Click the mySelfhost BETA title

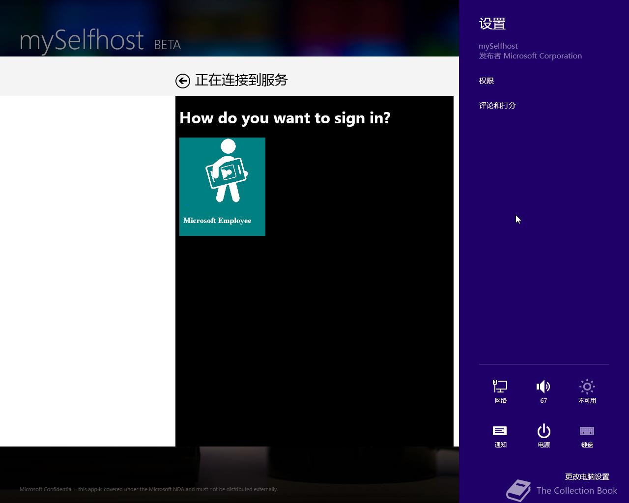[100, 41]
